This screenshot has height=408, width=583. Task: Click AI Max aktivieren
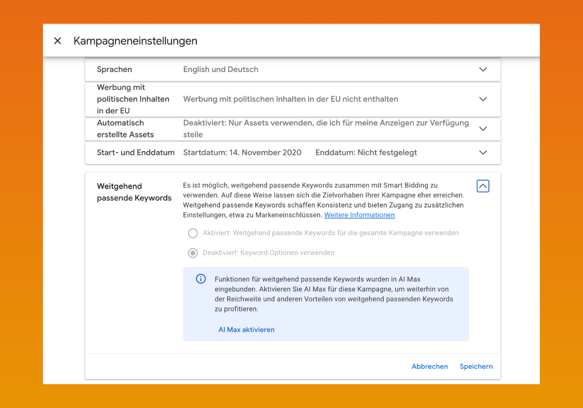[247, 330]
